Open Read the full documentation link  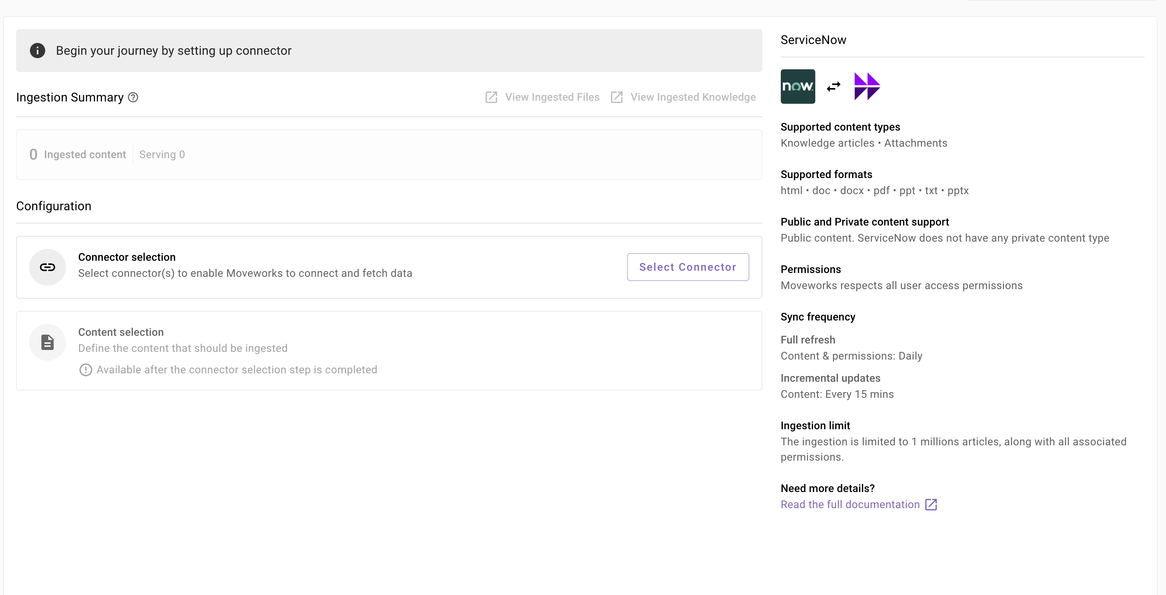pos(850,505)
